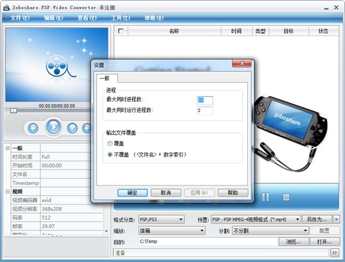Select the 覆盖 radio option
Screen dimensions: 345x262
pyautogui.click(x=110, y=144)
